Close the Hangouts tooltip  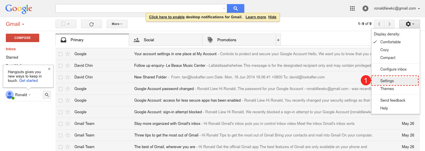(x=49, y=69)
